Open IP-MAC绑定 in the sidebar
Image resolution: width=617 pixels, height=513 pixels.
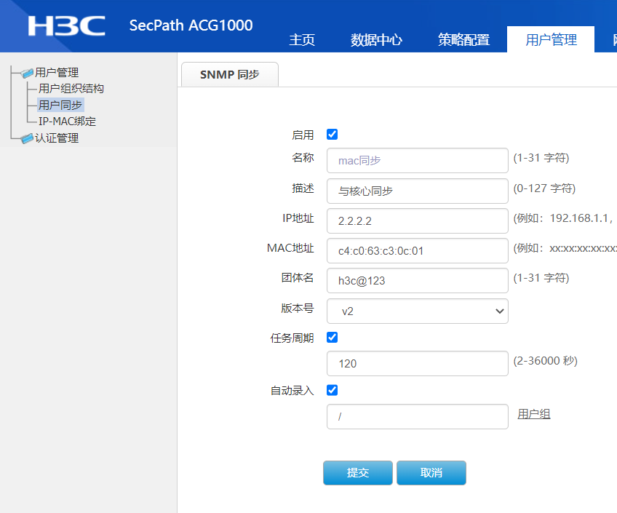pos(67,122)
